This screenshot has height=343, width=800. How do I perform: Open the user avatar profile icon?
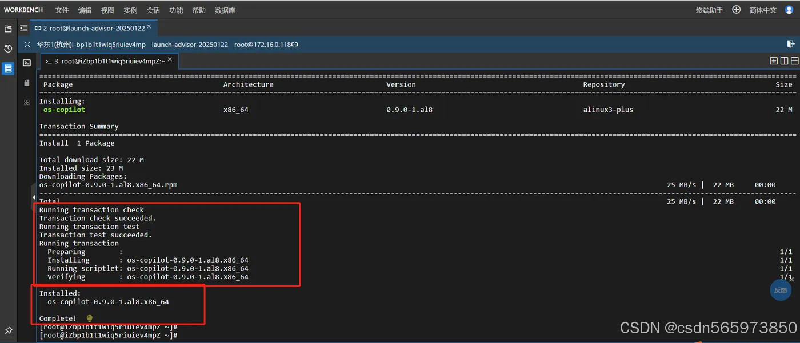coord(789,10)
